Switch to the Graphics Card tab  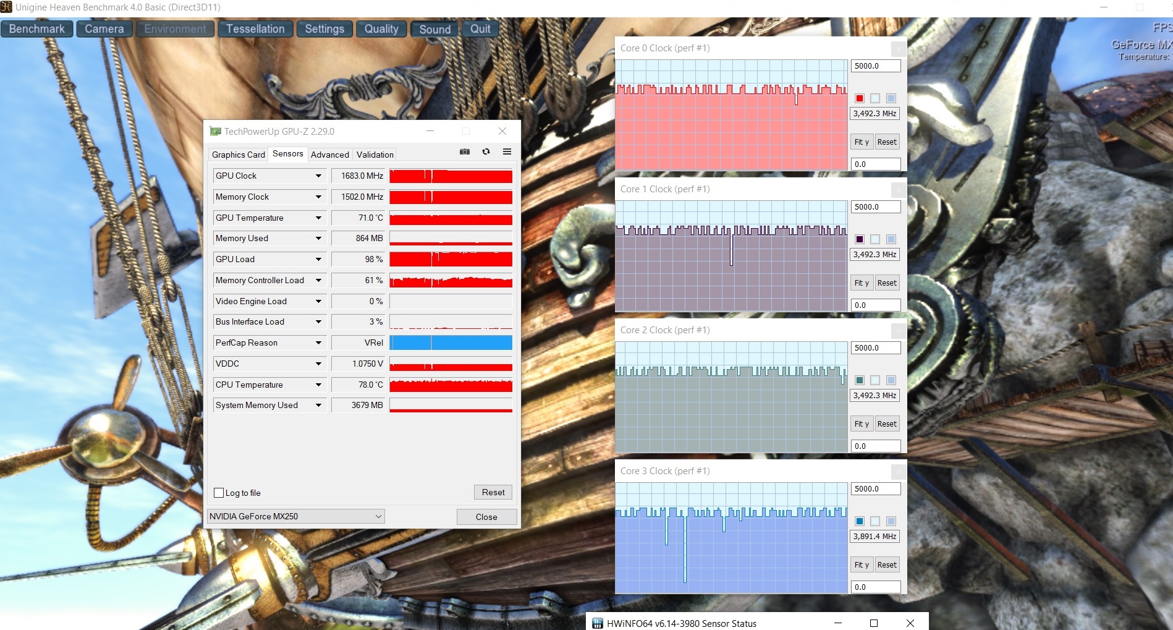238,155
